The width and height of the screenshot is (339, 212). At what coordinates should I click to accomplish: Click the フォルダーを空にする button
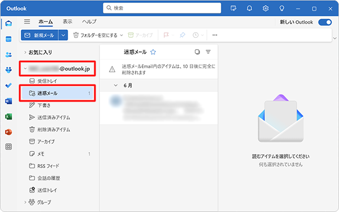[95, 35]
